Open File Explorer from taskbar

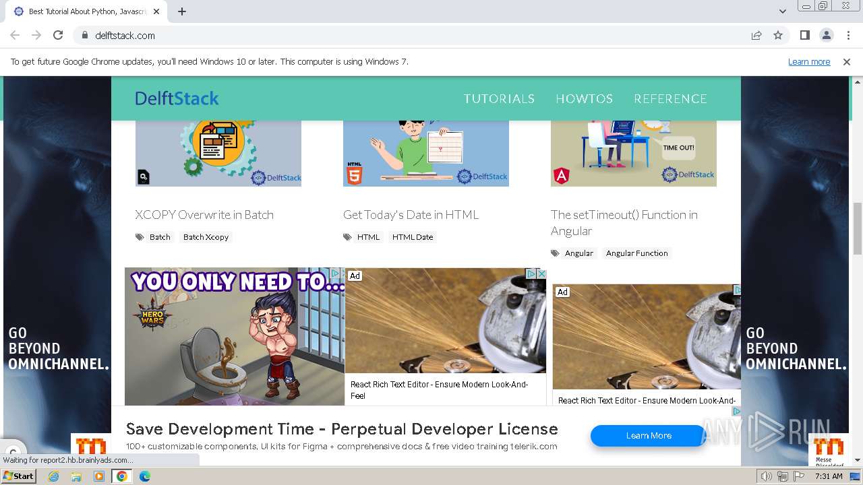76,476
